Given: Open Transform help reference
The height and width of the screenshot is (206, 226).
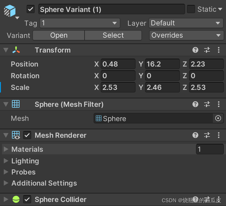Looking at the screenshot, I should (195, 50).
